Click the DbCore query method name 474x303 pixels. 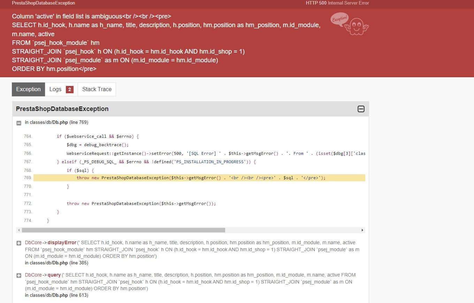point(54,275)
